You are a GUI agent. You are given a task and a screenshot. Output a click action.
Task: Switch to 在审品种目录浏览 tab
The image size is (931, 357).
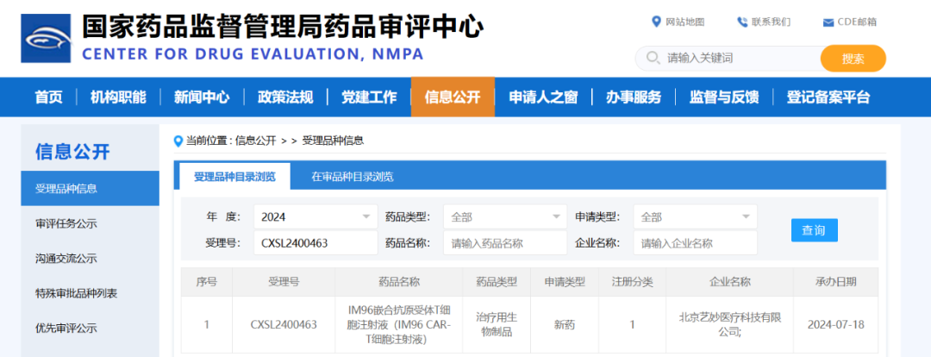click(353, 177)
